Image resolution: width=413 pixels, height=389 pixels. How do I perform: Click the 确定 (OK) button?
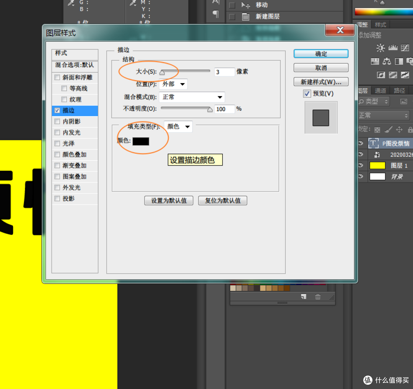[321, 54]
